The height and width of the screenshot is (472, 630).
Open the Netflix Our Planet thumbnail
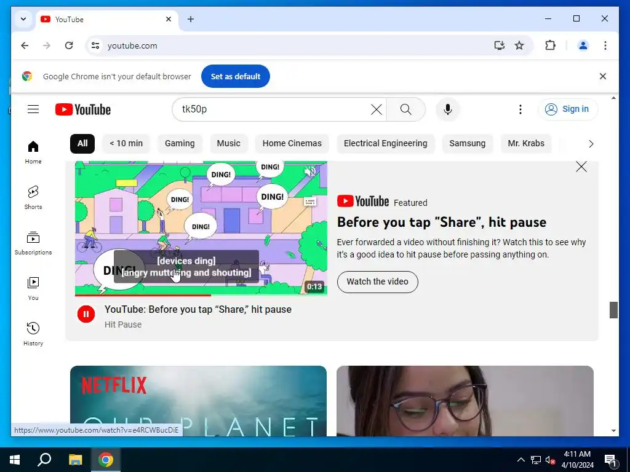[198, 401]
